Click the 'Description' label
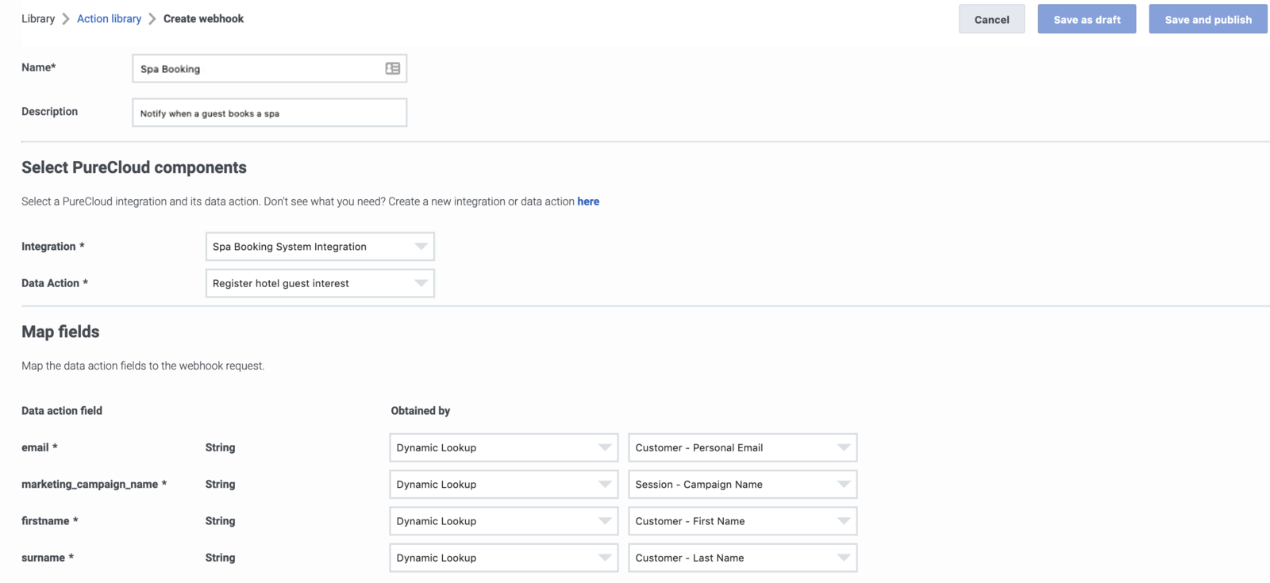Screen dimensions: 1270x583 (50, 112)
